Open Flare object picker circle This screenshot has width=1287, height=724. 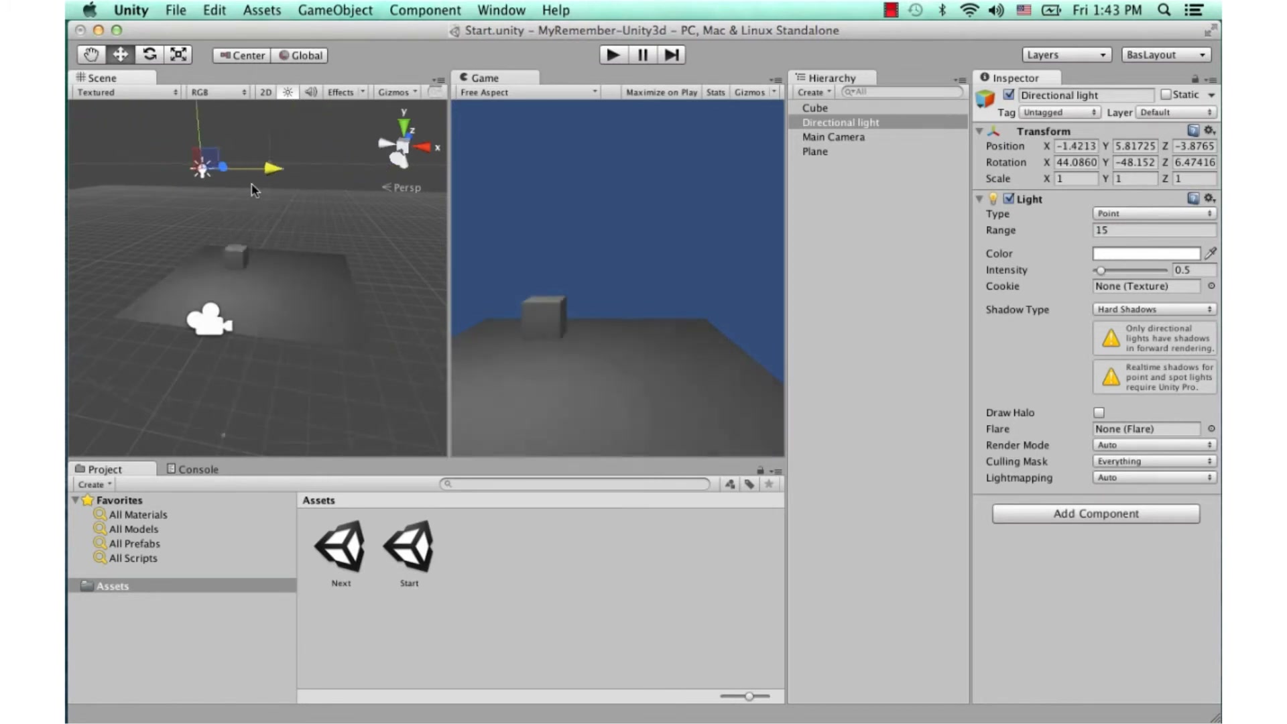click(1211, 429)
